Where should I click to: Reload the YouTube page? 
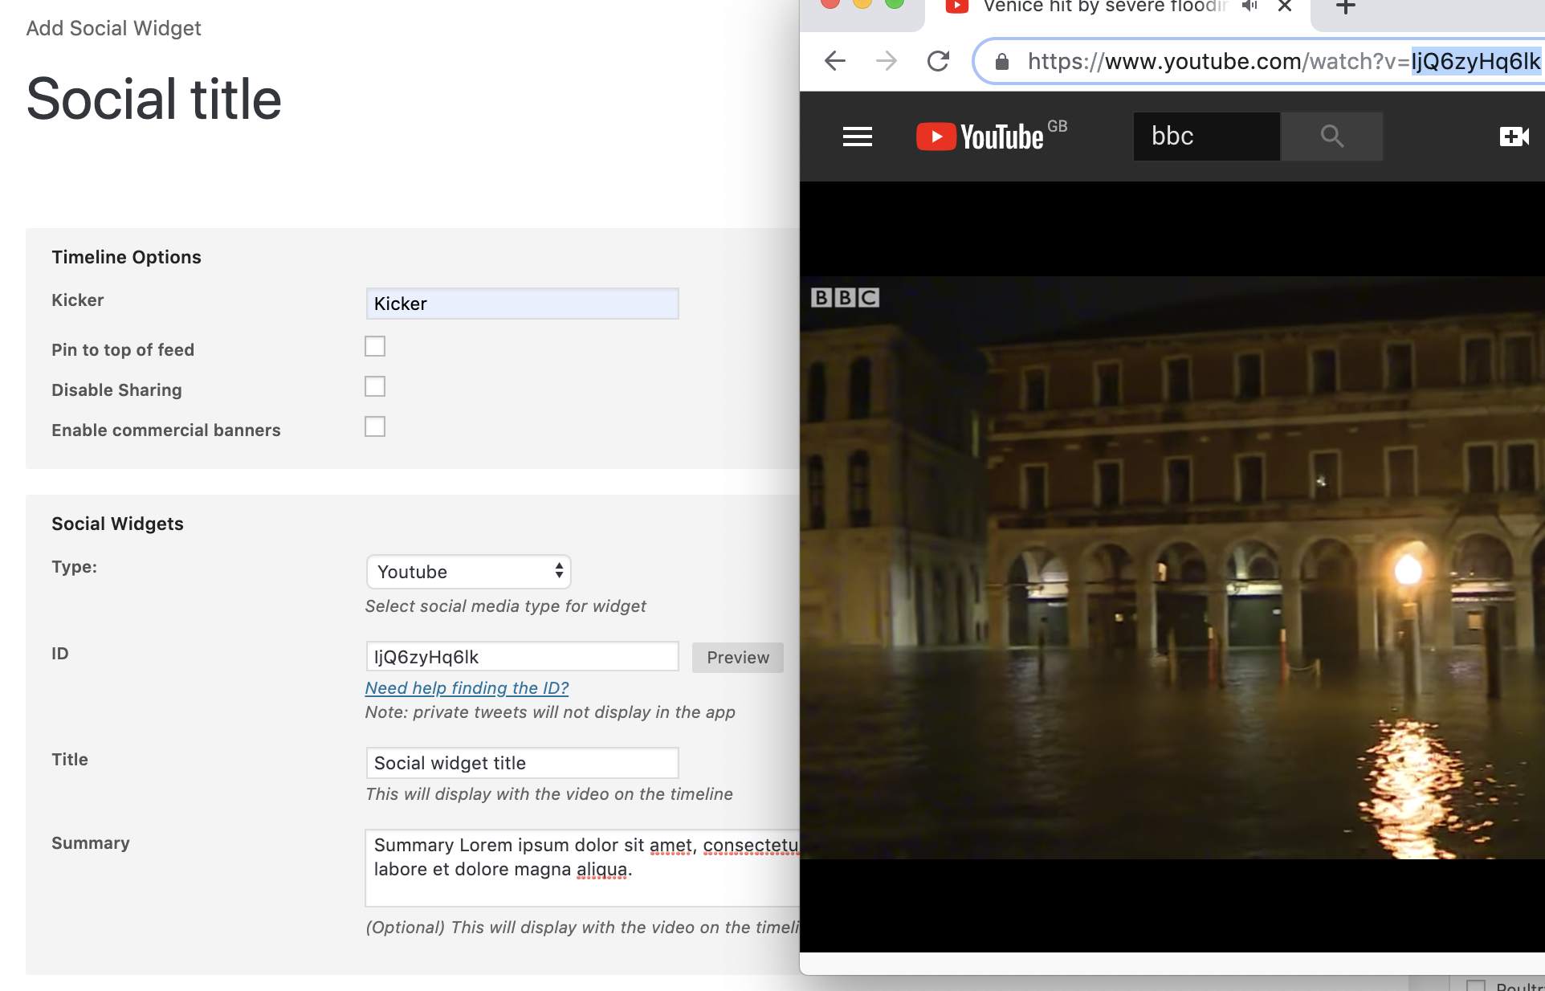(x=938, y=61)
